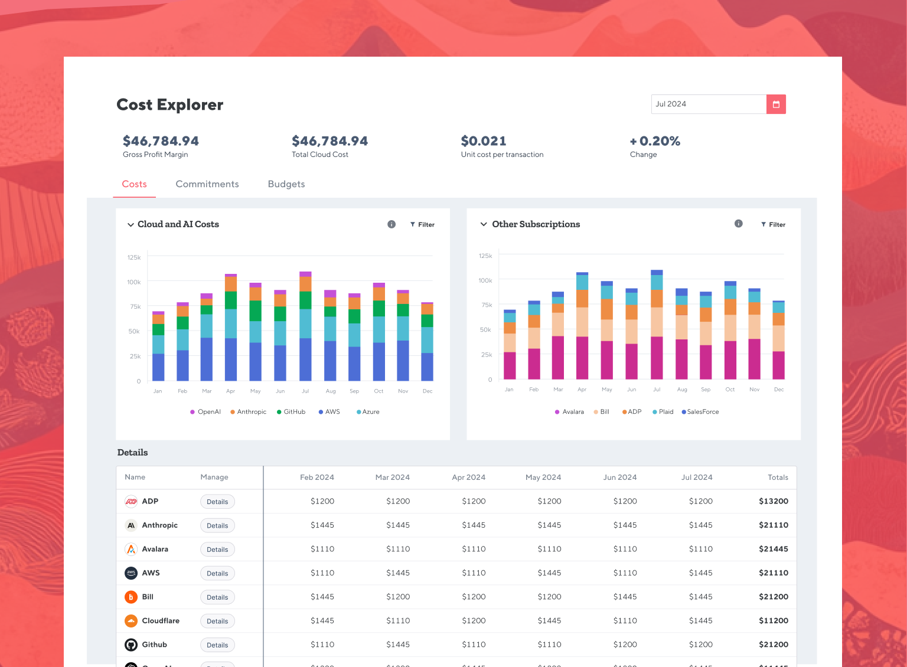
Task: Toggle Avalara legend entry in chart
Action: click(x=569, y=412)
